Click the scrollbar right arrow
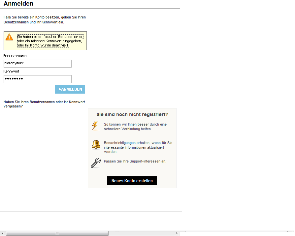The image size is (295, 236). 177,233
